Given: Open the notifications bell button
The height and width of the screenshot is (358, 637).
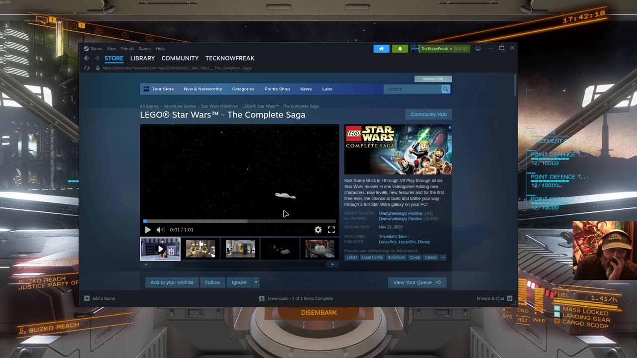Looking at the screenshot, I should [400, 49].
